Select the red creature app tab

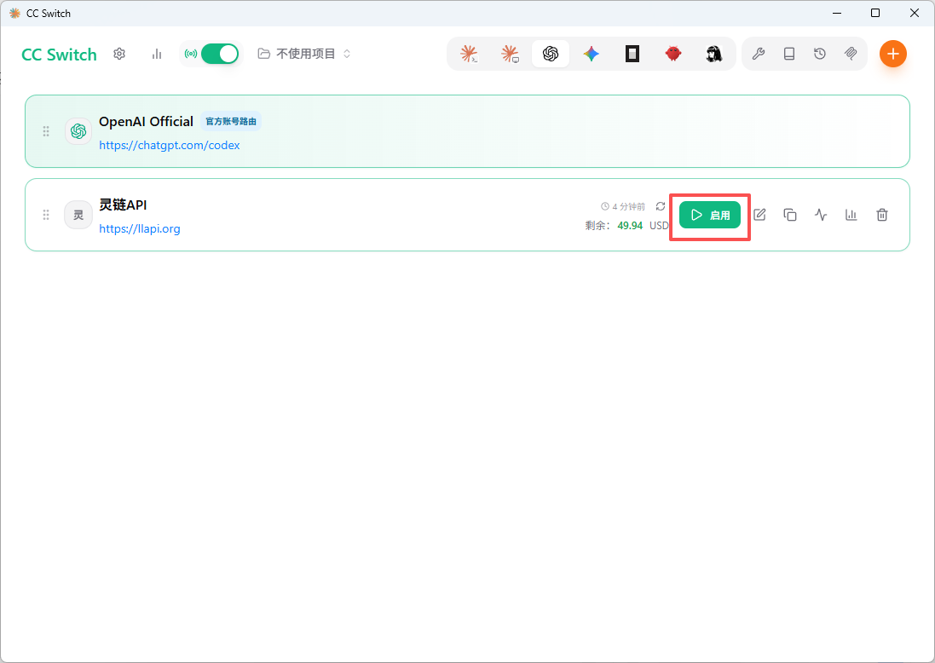click(x=673, y=54)
